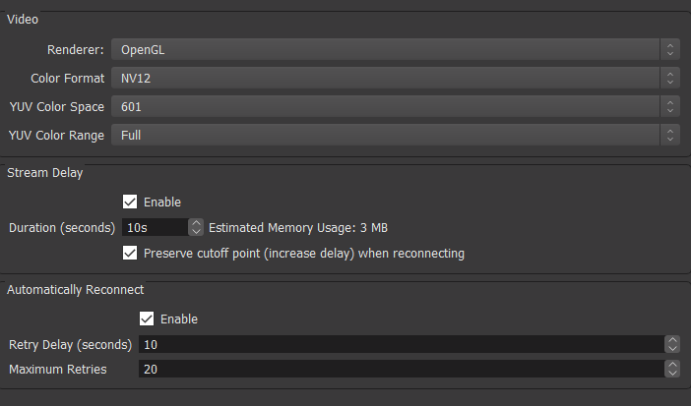Open the YUV Color Space 601 dropdown
The height and width of the screenshot is (406, 691).
[396, 106]
